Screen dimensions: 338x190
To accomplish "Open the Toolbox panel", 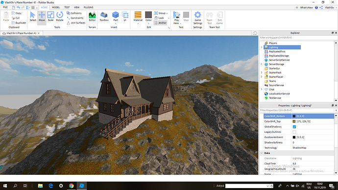I will tap(104, 17).
